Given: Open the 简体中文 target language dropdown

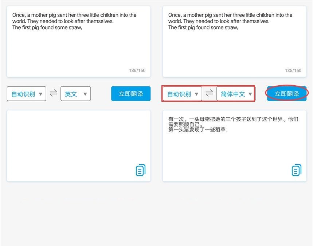Looking at the screenshot, I should click(x=236, y=94).
